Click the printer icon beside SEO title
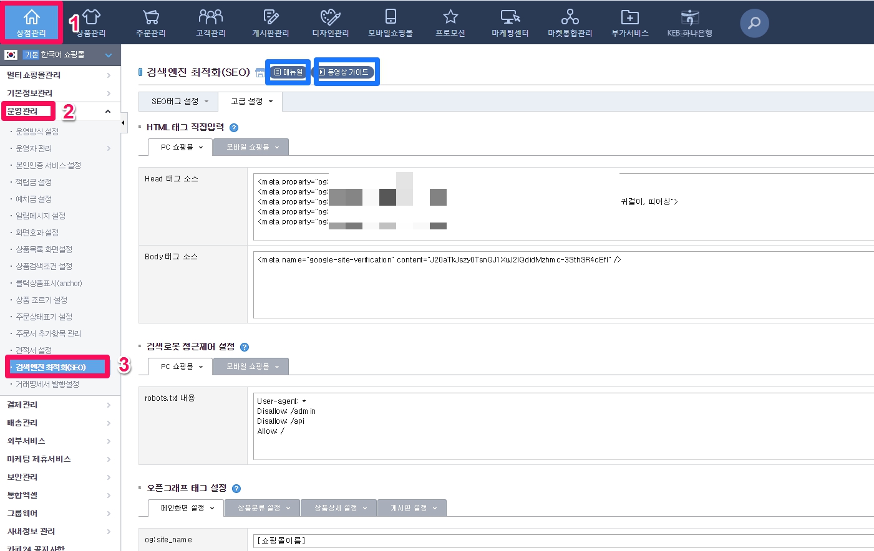The height and width of the screenshot is (551, 874). (x=260, y=72)
